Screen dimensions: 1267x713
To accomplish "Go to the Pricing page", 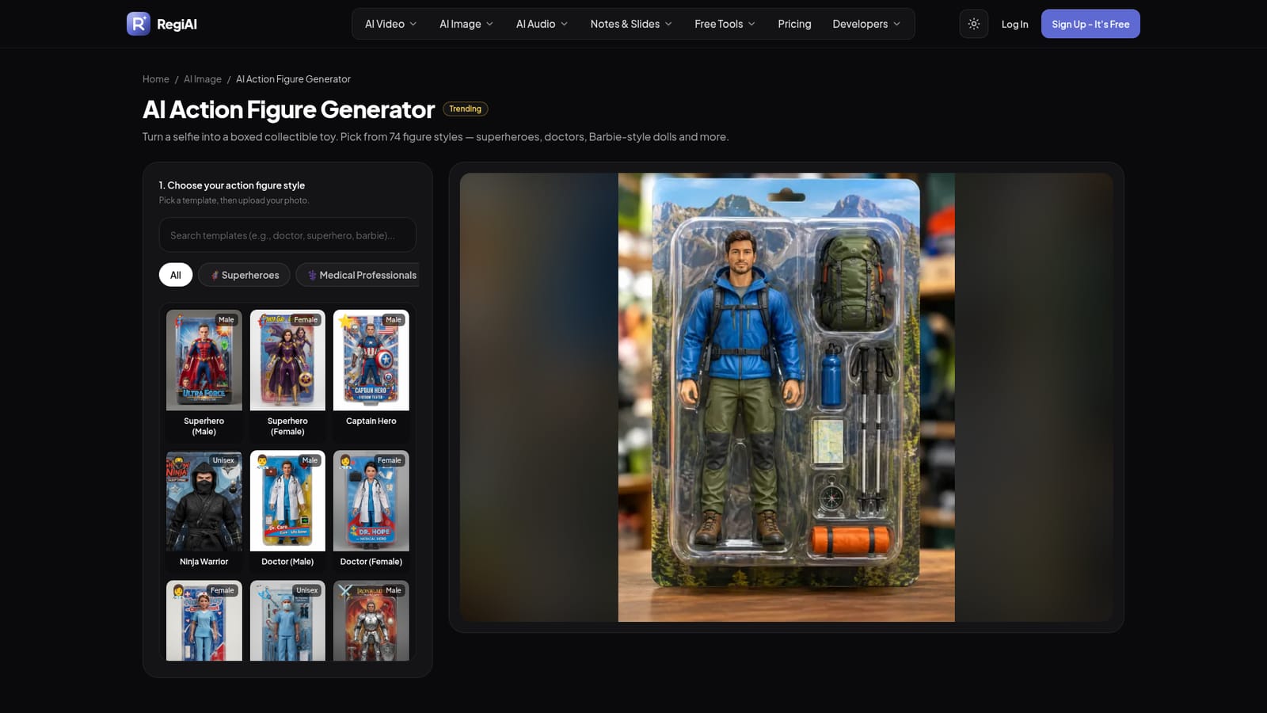I will pyautogui.click(x=794, y=24).
